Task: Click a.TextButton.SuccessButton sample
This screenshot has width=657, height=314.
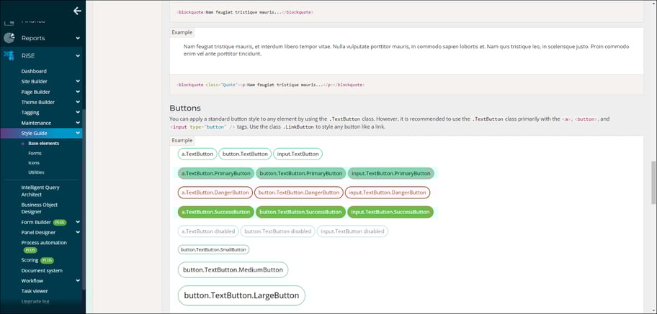Action: pyautogui.click(x=216, y=212)
